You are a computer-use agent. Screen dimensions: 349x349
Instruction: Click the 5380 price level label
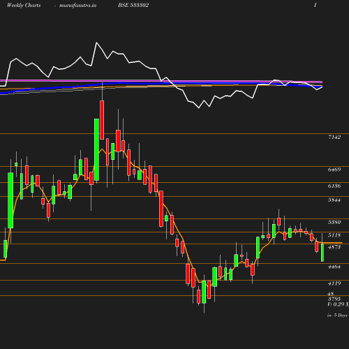334,222
